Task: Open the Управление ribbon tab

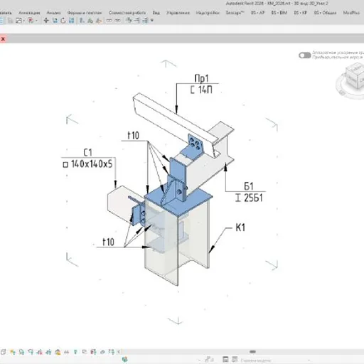Action: tap(178, 13)
